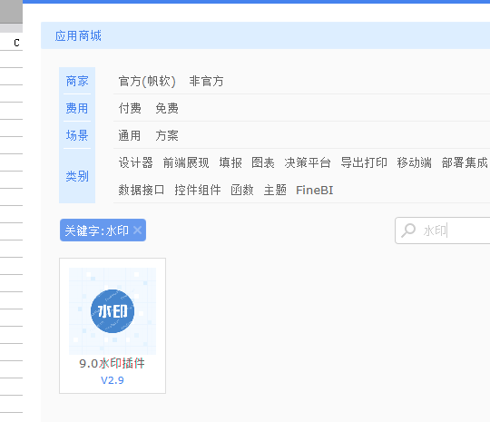Click the magnifier search icon
The height and width of the screenshot is (422, 490).
(x=408, y=231)
